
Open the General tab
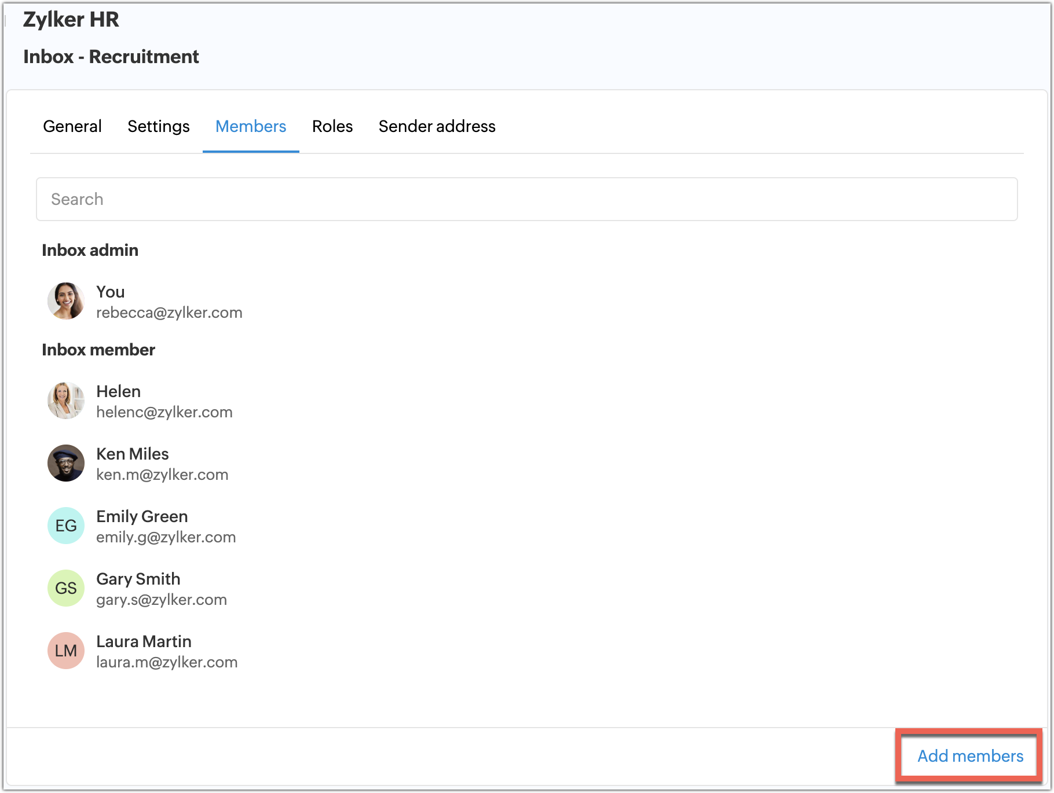coord(72,126)
